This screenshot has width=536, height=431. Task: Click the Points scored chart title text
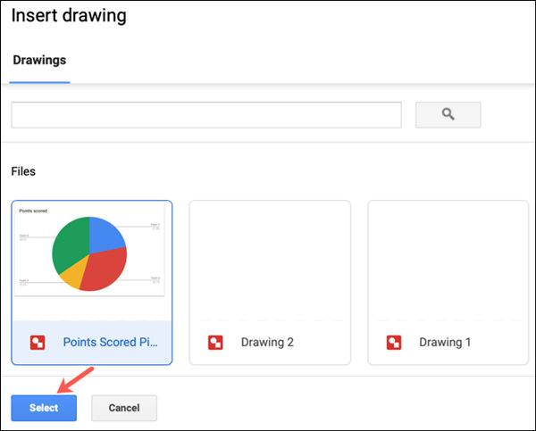pos(33,211)
